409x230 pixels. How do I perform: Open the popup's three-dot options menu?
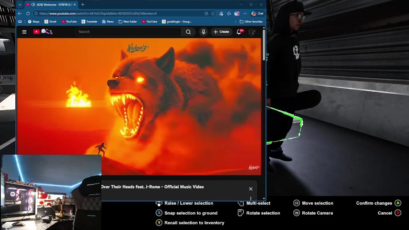pos(251,198)
